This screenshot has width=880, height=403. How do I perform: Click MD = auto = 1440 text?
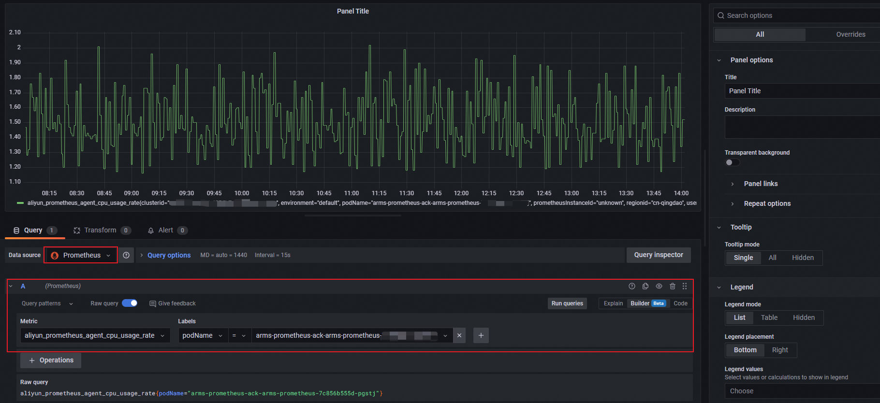223,255
